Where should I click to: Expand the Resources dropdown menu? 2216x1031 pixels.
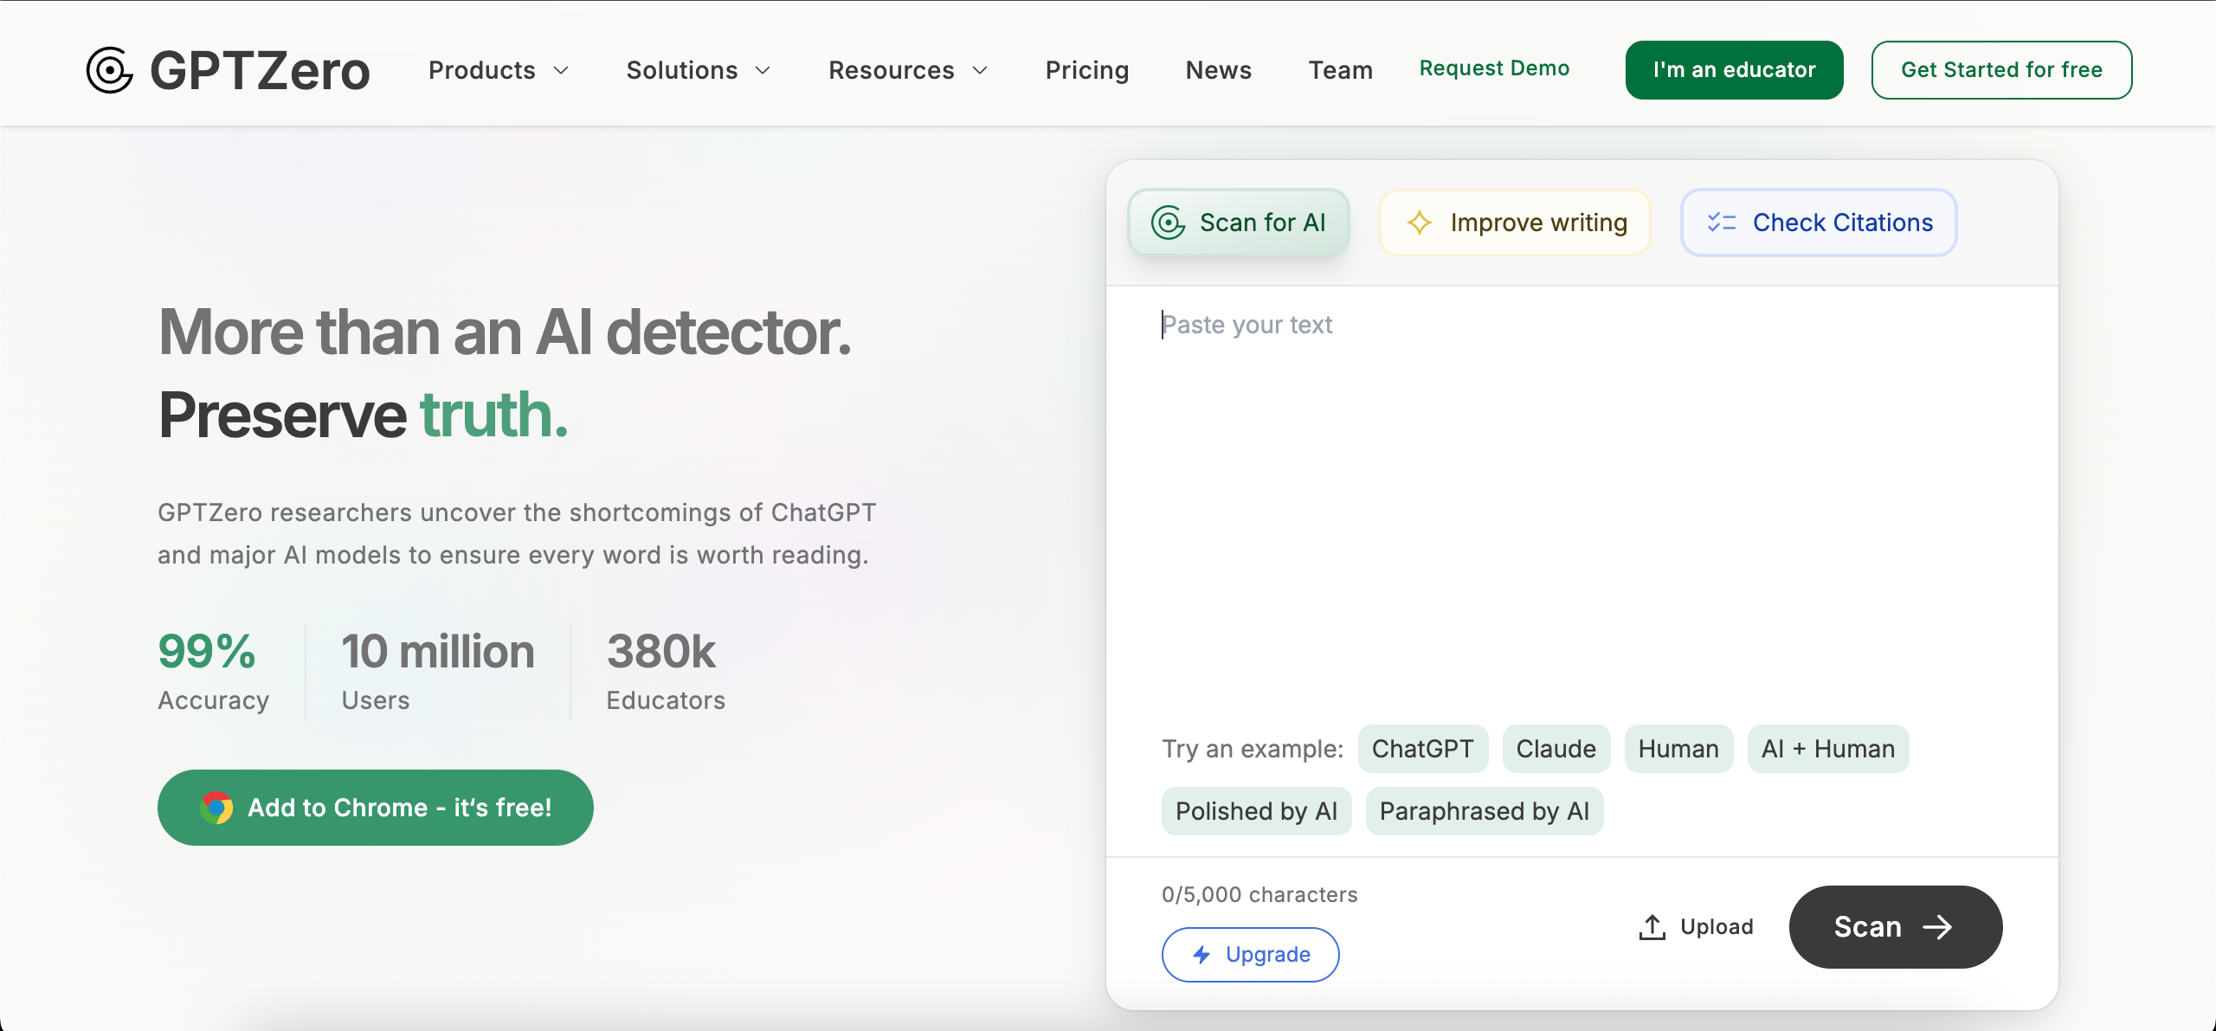tap(908, 70)
